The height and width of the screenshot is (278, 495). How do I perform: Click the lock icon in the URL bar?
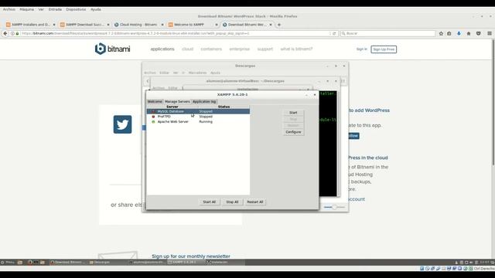[x=17, y=33]
